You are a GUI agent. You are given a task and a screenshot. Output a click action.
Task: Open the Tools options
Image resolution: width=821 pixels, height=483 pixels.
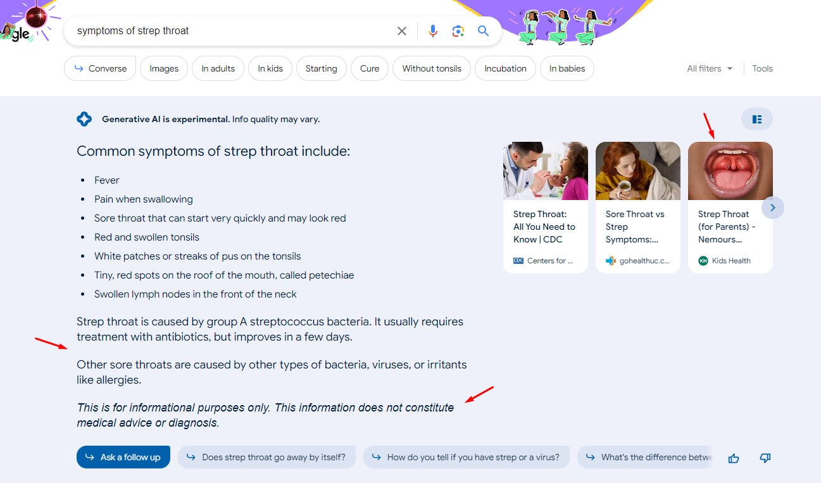click(762, 68)
